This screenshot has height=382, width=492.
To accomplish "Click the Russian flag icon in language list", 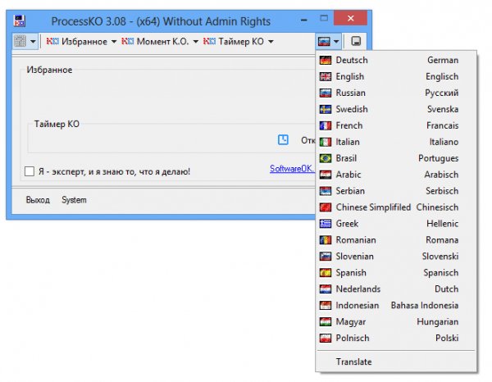I will (326, 93).
